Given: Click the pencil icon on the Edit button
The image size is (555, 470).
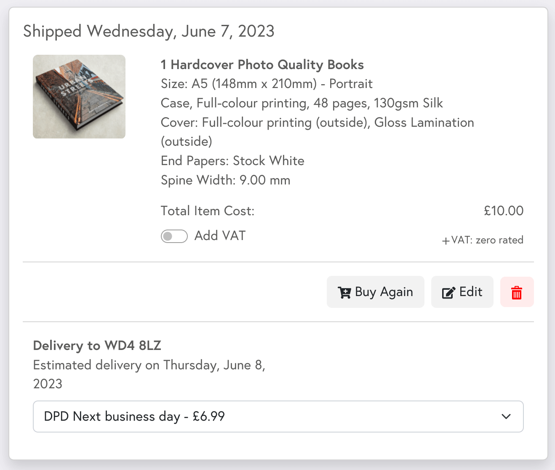Looking at the screenshot, I should pos(448,292).
